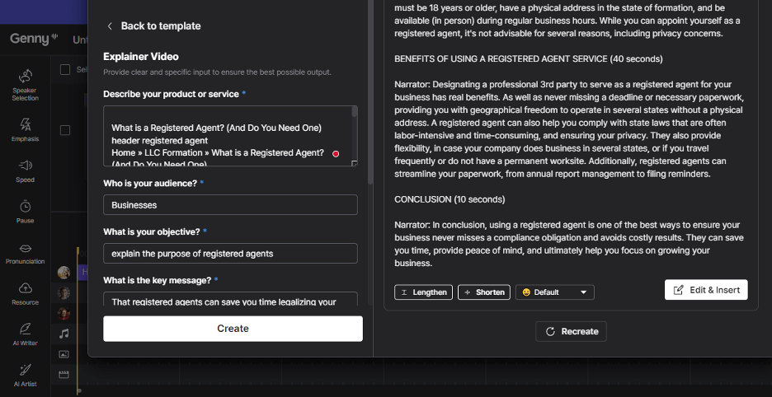Toggle the Select all checkbox
The image size is (772, 397).
point(65,70)
